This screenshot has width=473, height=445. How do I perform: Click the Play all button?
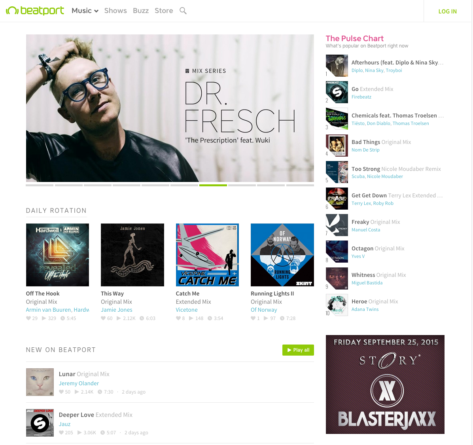coord(298,350)
